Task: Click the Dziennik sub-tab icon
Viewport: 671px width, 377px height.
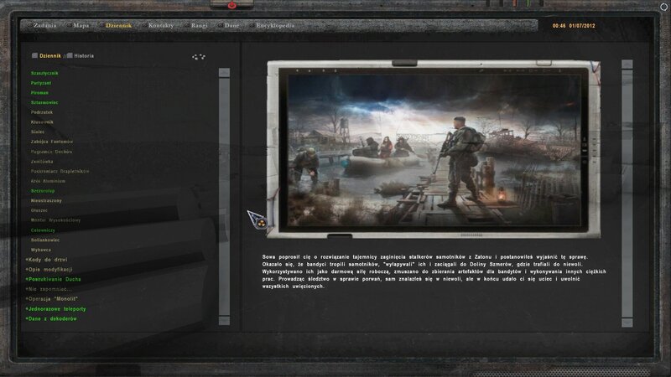Action: [35, 56]
